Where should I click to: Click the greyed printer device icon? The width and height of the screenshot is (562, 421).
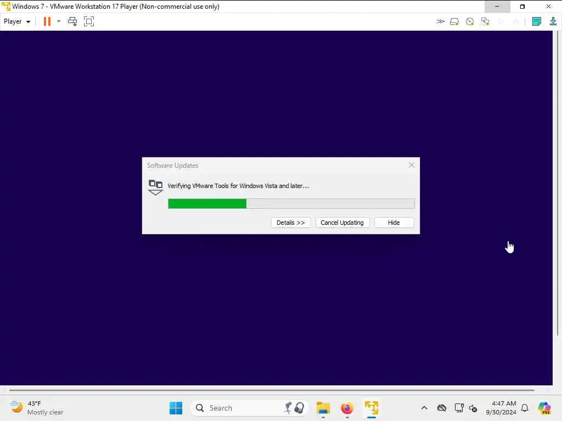pos(516,21)
